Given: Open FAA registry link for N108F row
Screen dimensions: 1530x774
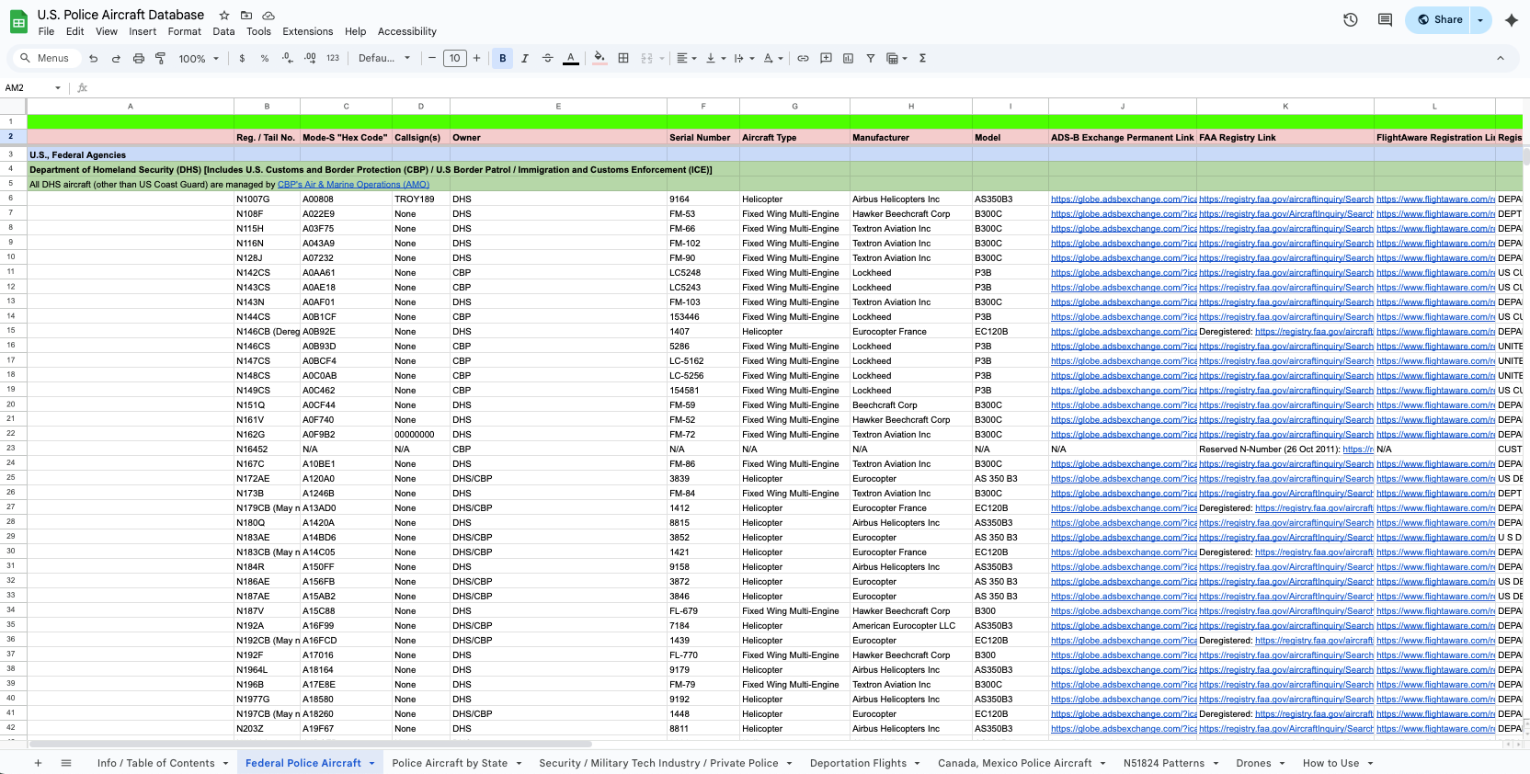Looking at the screenshot, I should click(1285, 214).
